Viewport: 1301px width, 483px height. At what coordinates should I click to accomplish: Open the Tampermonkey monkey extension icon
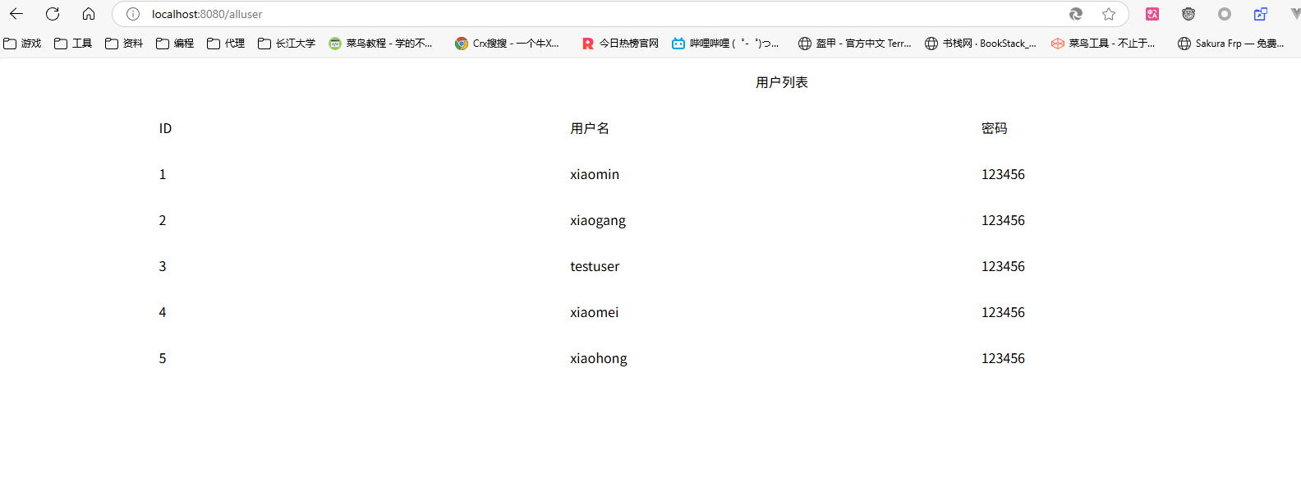click(x=1188, y=14)
